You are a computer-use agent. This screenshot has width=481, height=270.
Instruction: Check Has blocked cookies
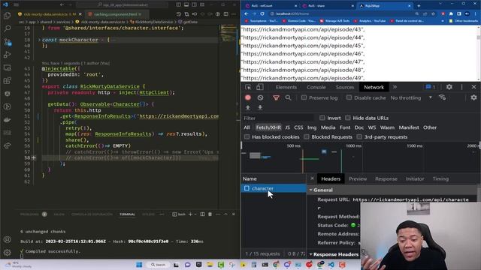(247, 136)
